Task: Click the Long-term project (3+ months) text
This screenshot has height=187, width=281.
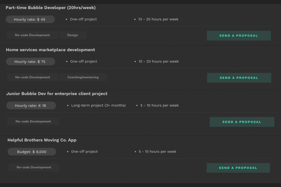Action: click(98, 105)
